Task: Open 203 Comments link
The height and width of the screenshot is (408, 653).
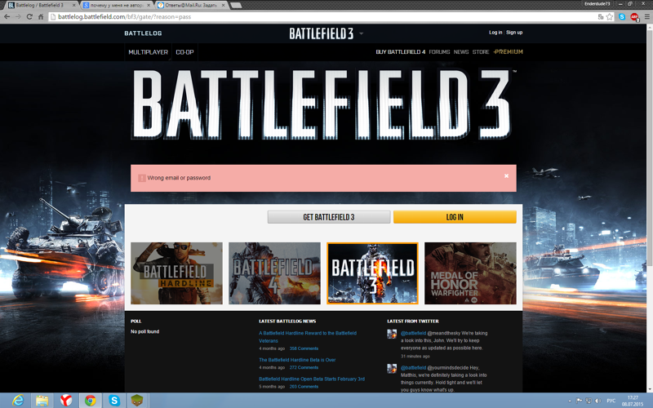Action: coord(304,386)
